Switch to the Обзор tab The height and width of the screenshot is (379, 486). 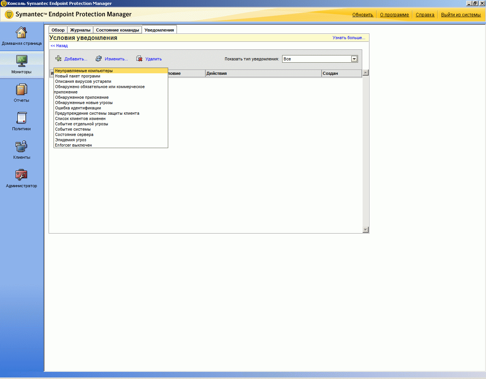(58, 30)
